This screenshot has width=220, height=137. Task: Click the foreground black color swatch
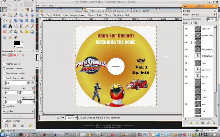coord(17,43)
